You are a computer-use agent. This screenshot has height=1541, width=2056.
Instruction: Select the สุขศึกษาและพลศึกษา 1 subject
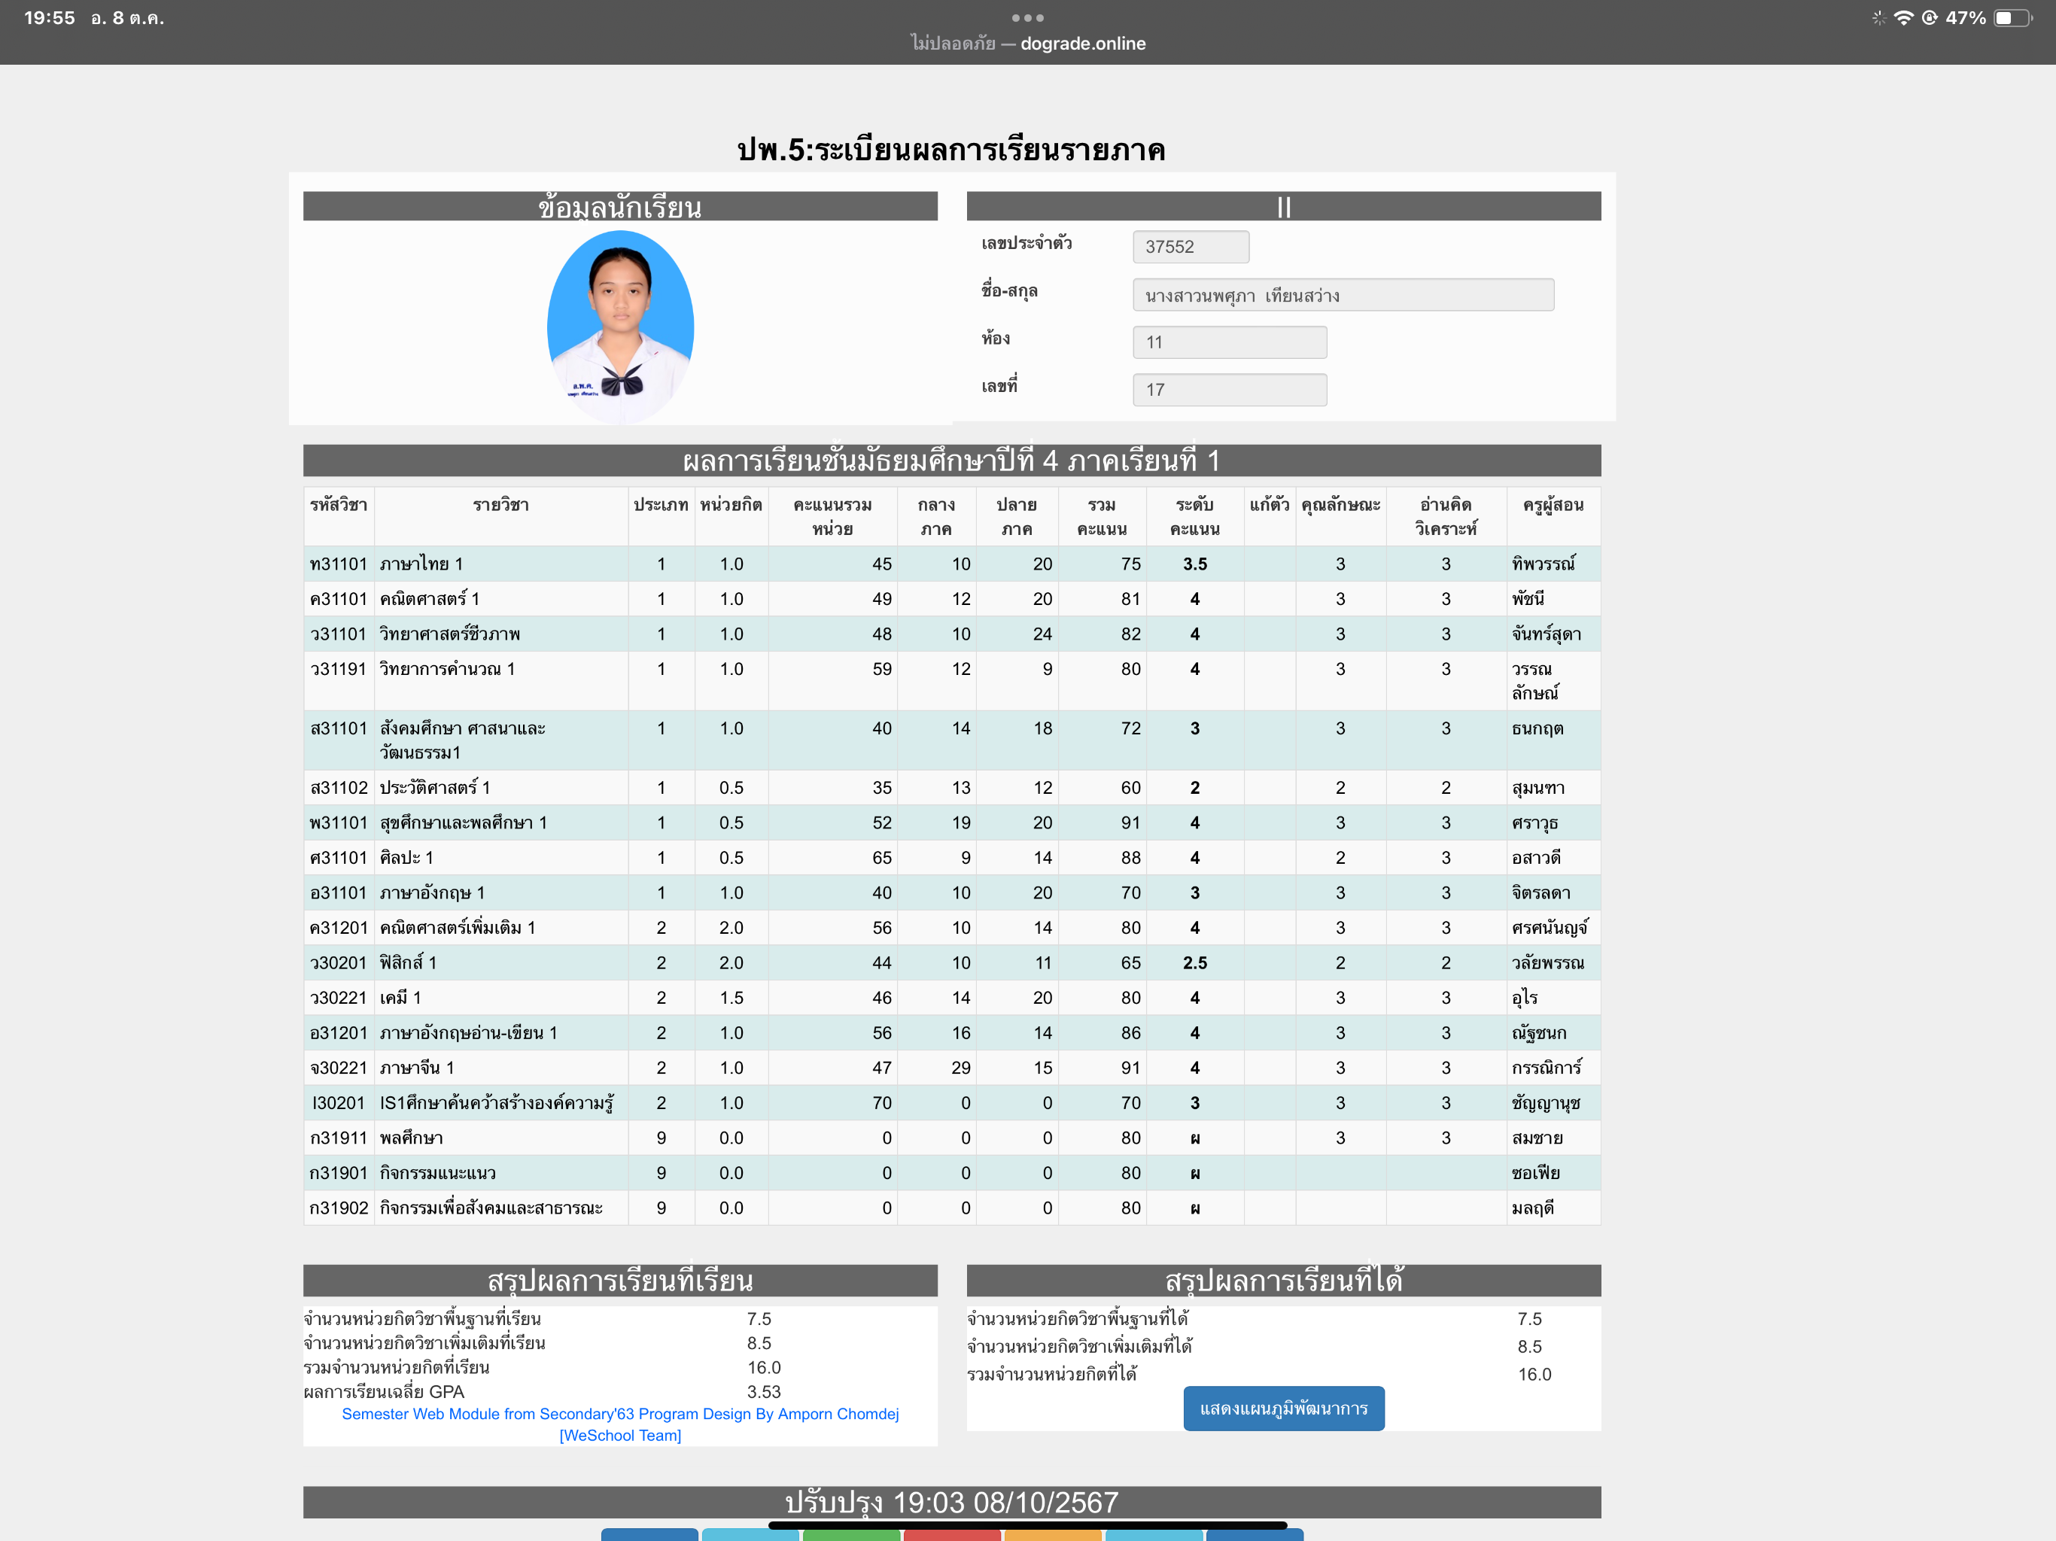pos(463,823)
